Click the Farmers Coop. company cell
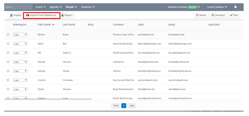 point(123,35)
